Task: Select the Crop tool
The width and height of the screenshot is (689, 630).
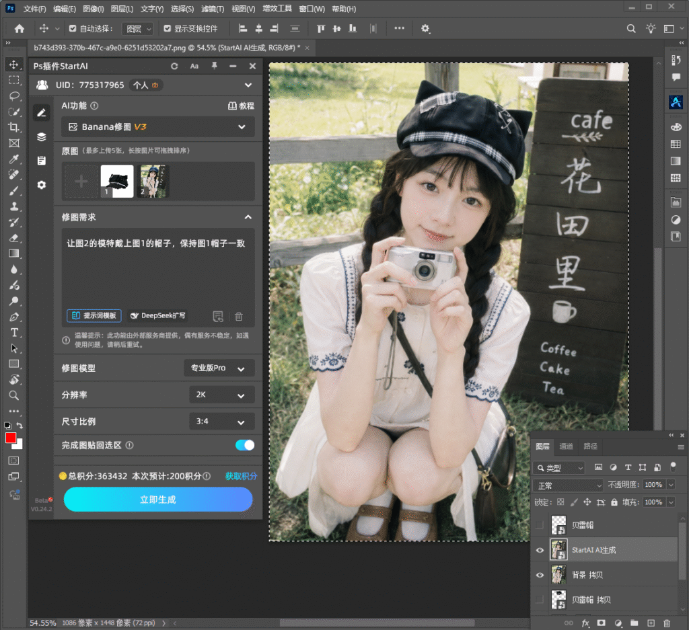Action: point(14,127)
